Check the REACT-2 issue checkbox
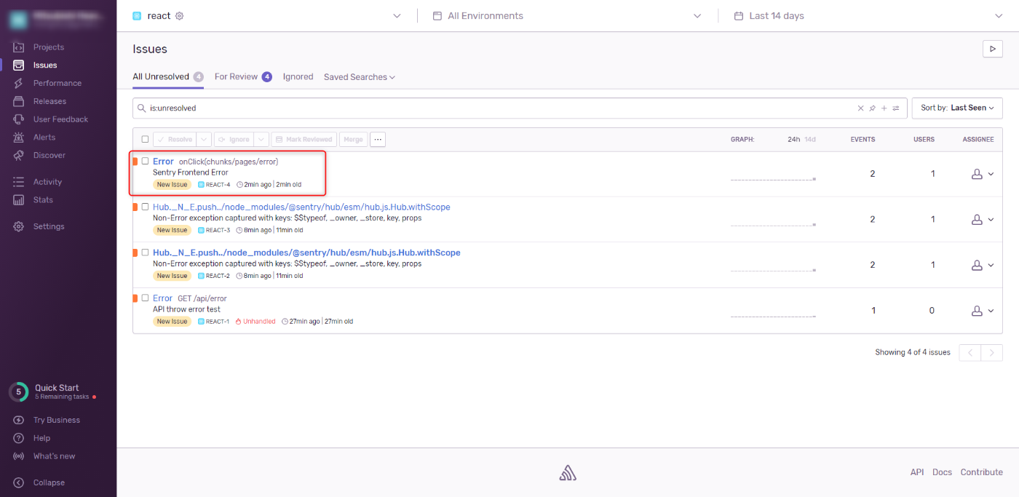Image resolution: width=1019 pixels, height=497 pixels. [145, 253]
